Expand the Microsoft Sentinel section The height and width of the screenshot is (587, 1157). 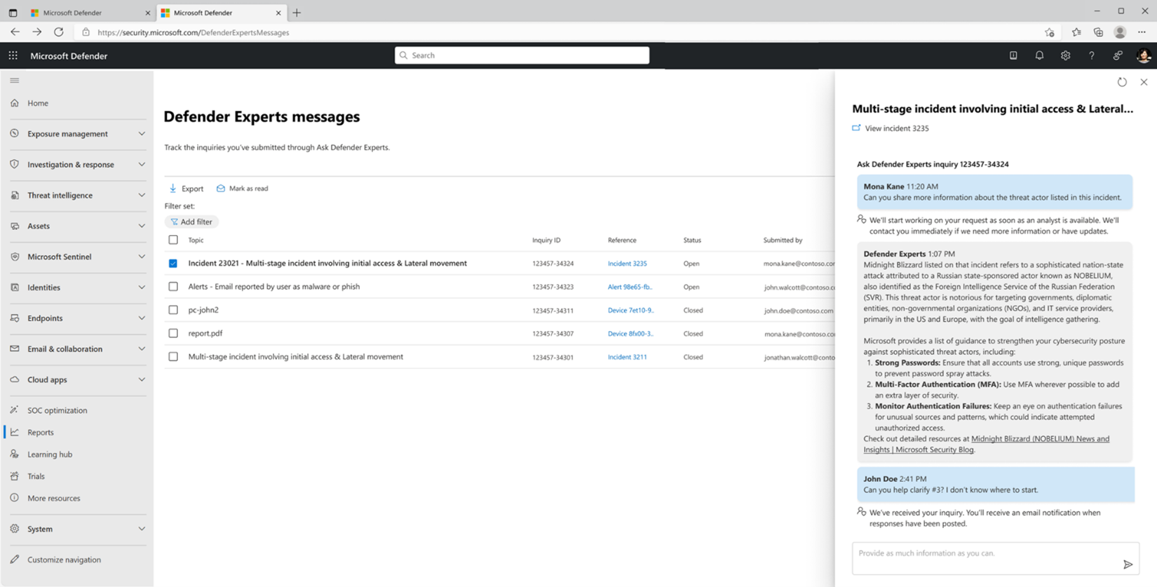pos(142,257)
